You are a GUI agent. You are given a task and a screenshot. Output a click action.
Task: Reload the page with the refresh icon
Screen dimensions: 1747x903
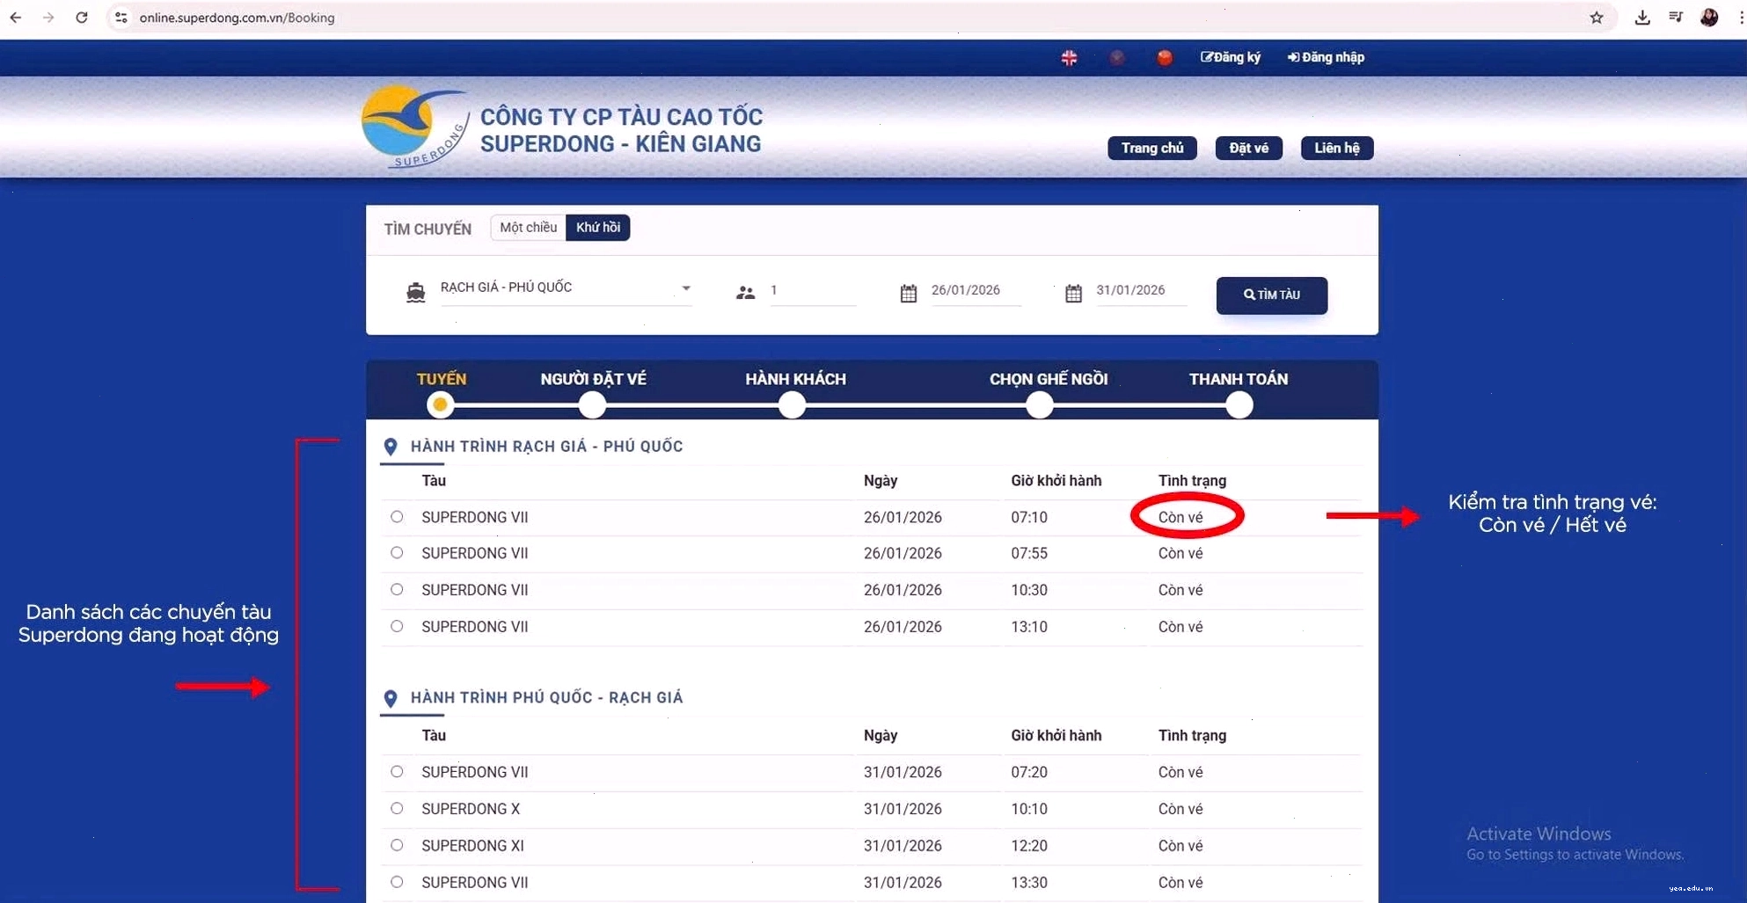pyautogui.click(x=82, y=18)
